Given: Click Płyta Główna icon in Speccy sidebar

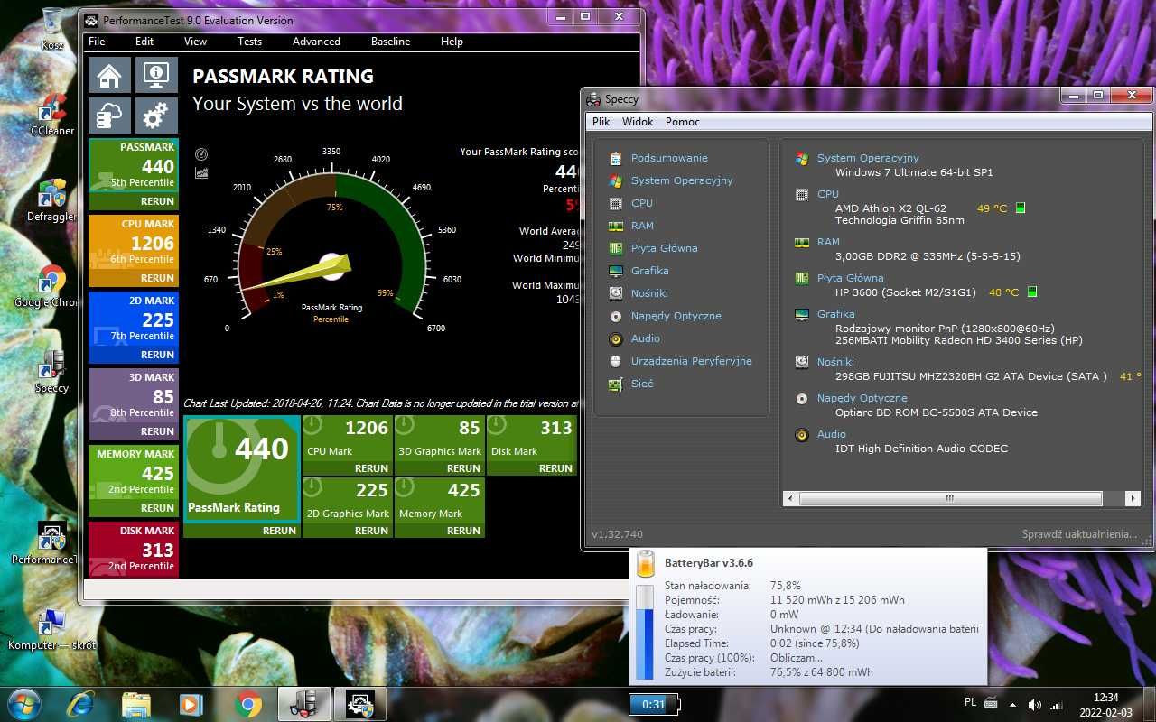Looking at the screenshot, I should tap(616, 248).
